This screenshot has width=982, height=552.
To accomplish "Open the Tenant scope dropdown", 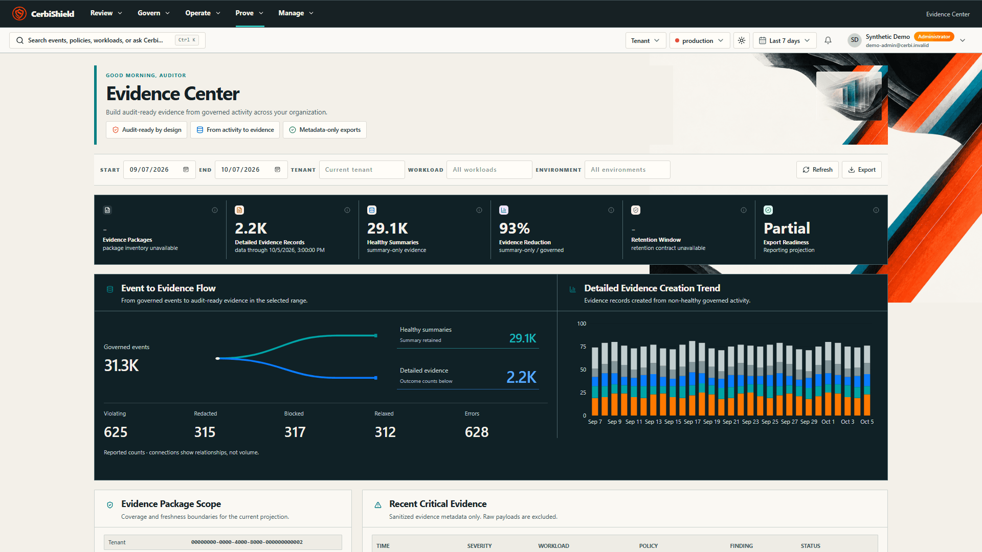I will coord(645,40).
